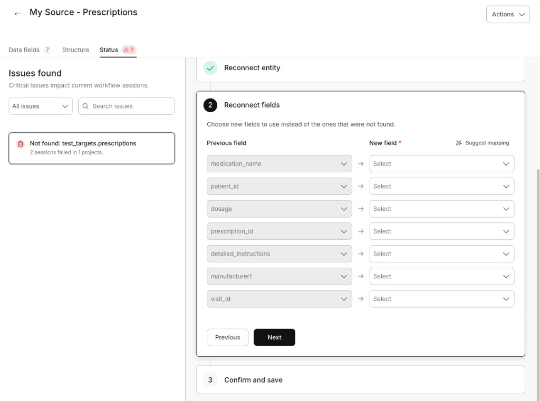The height and width of the screenshot is (401, 540).
Task: Open the manufacturer1 previous field dropdown
Action: pyautogui.click(x=279, y=277)
